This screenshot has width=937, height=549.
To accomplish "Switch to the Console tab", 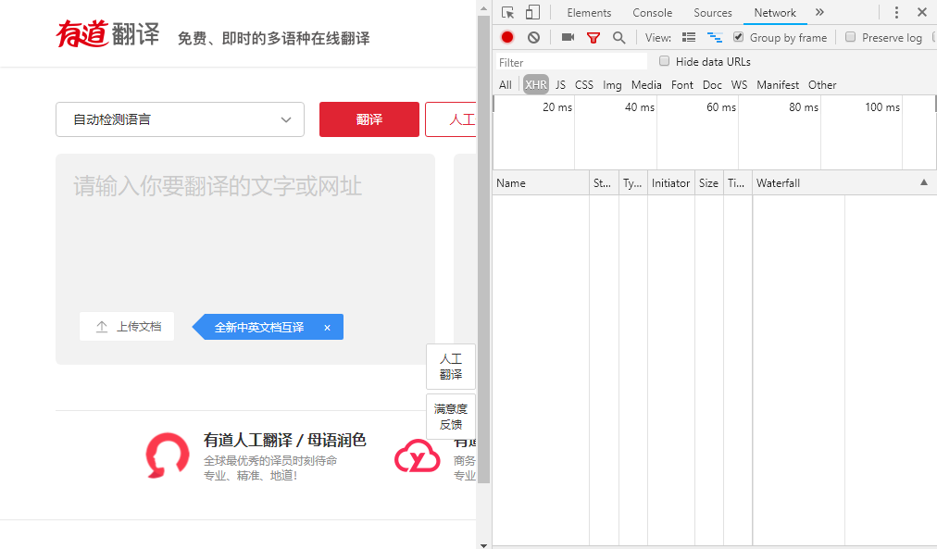I will click(652, 13).
